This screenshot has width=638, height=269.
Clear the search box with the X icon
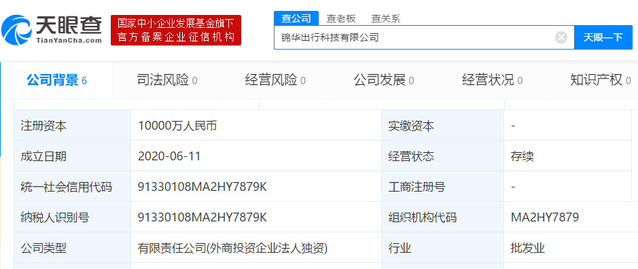coord(561,37)
